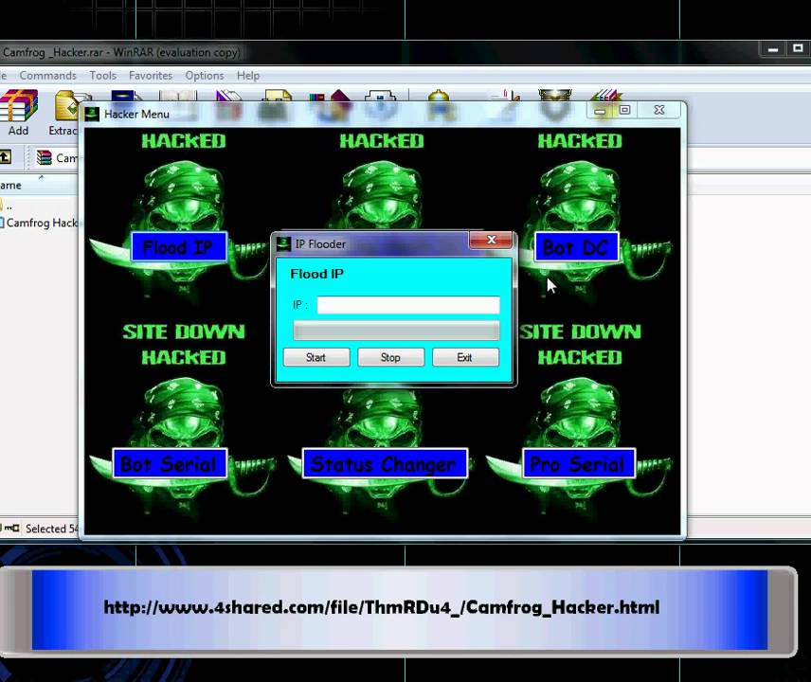The width and height of the screenshot is (811, 682).
Task: Open the Tools menu in WinRAR
Action: (103, 76)
